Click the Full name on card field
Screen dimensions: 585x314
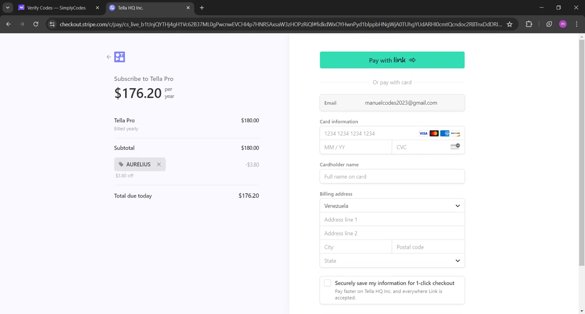point(392,177)
